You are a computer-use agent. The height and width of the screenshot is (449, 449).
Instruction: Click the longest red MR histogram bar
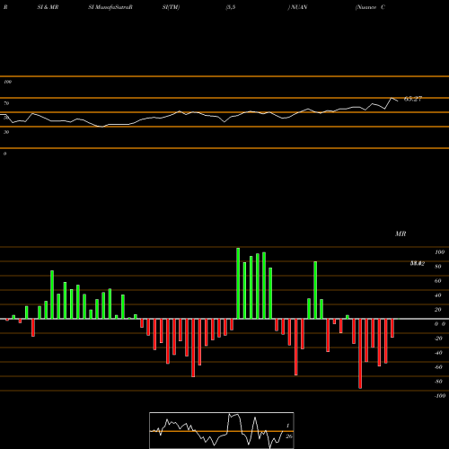[360, 354]
